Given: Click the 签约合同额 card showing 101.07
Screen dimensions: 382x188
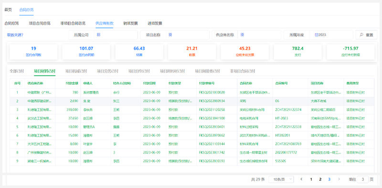Looking at the screenshot, I should (86, 52).
